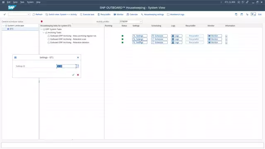Click Execute task in toolbar
Image resolution: width=265 pixels, height=149 pixels.
[87, 14]
